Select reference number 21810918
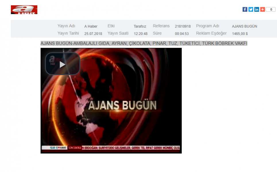Screen dimensions: 277x172 click(x=183, y=26)
